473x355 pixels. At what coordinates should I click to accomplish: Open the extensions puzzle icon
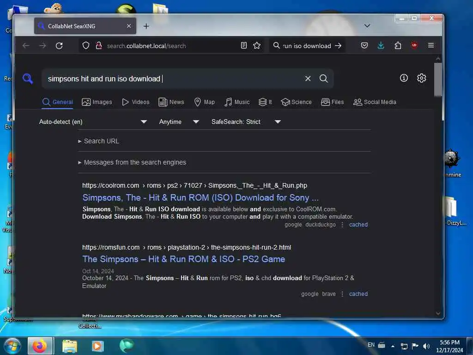[398, 46]
